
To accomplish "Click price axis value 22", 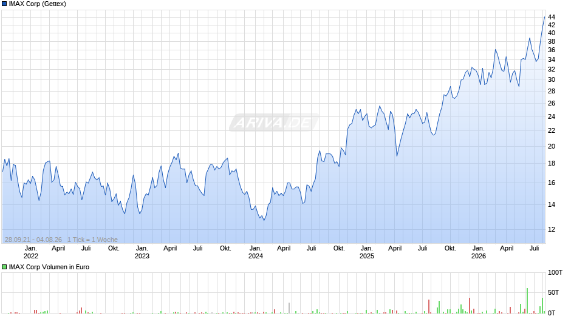I will pyautogui.click(x=552, y=130).
